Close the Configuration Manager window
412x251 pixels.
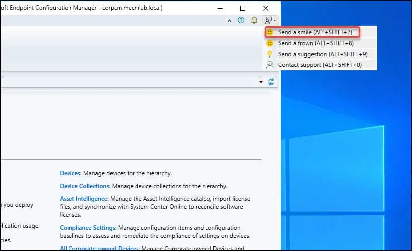point(266,8)
